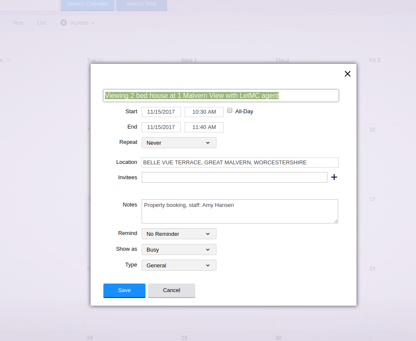Switch to List view in calendar
416x341 pixels.
42,23
